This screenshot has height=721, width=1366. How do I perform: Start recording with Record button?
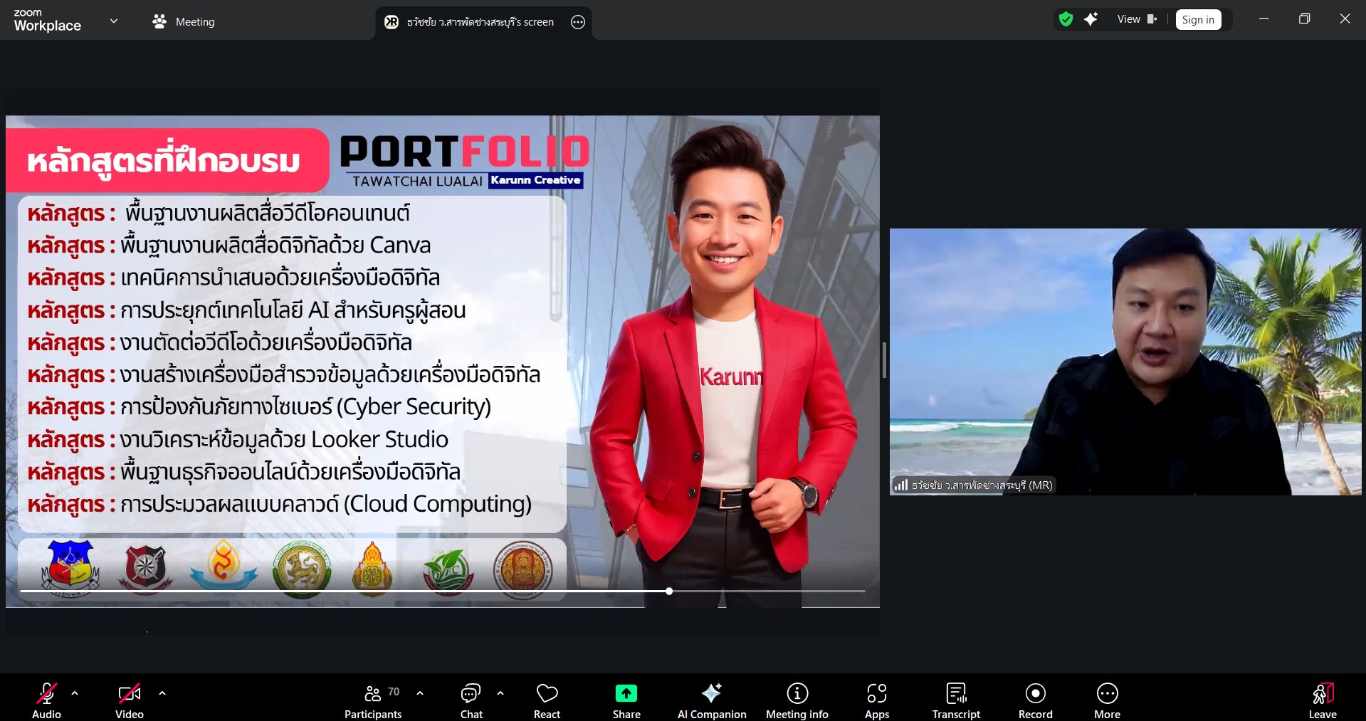coord(1035,700)
